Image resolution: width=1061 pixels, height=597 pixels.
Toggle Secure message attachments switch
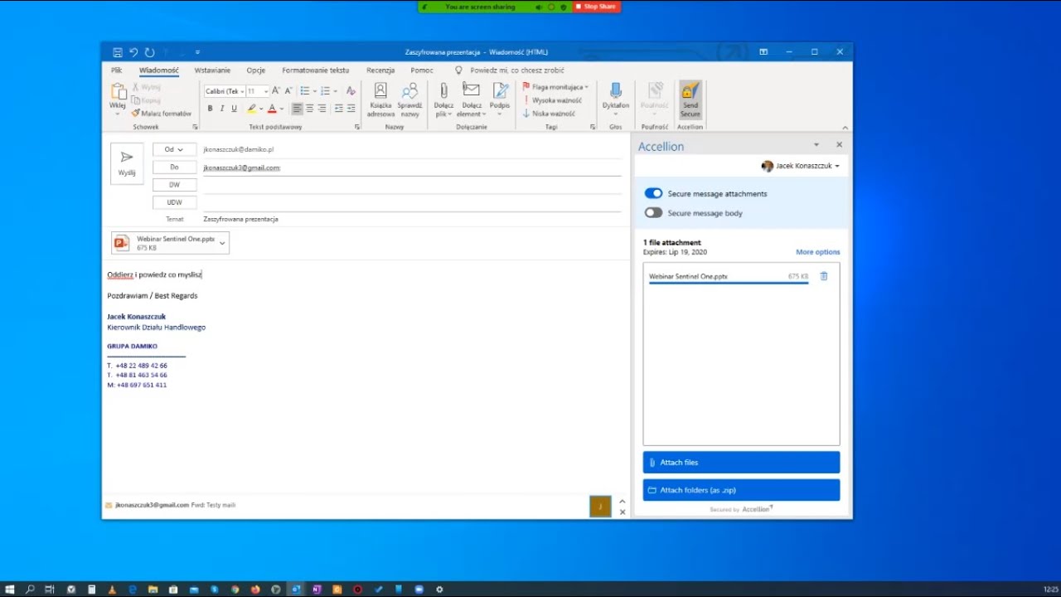[654, 193]
